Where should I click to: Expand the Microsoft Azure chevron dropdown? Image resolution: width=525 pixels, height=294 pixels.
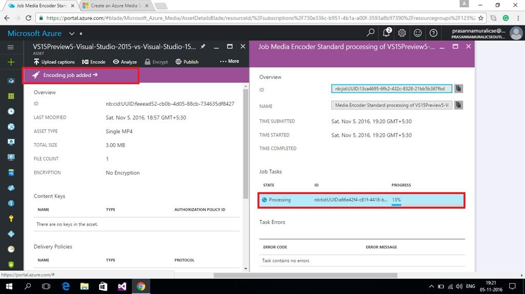tap(72, 33)
